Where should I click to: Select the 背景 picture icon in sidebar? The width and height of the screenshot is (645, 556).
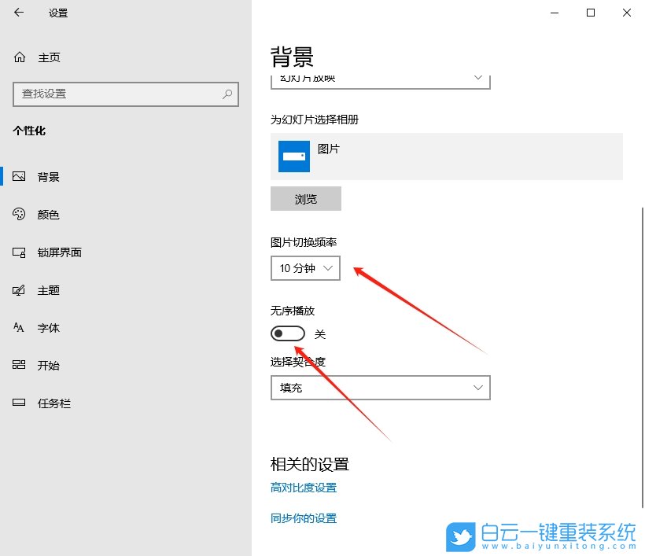coord(19,176)
